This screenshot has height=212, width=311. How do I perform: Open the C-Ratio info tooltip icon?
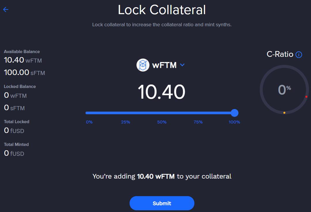(x=299, y=55)
